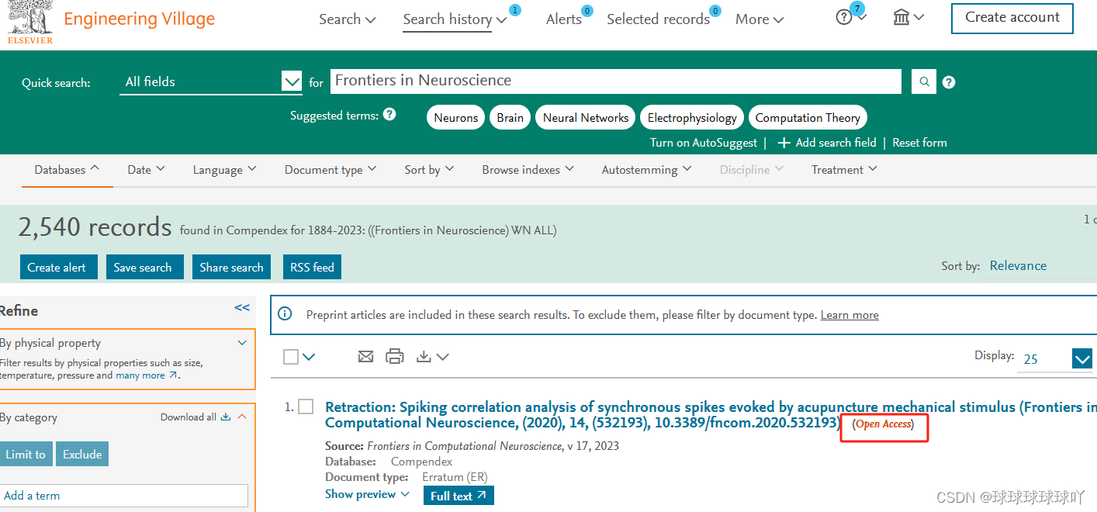Click Share search button
Image resolution: width=1097 pixels, height=512 pixels.
click(x=231, y=267)
